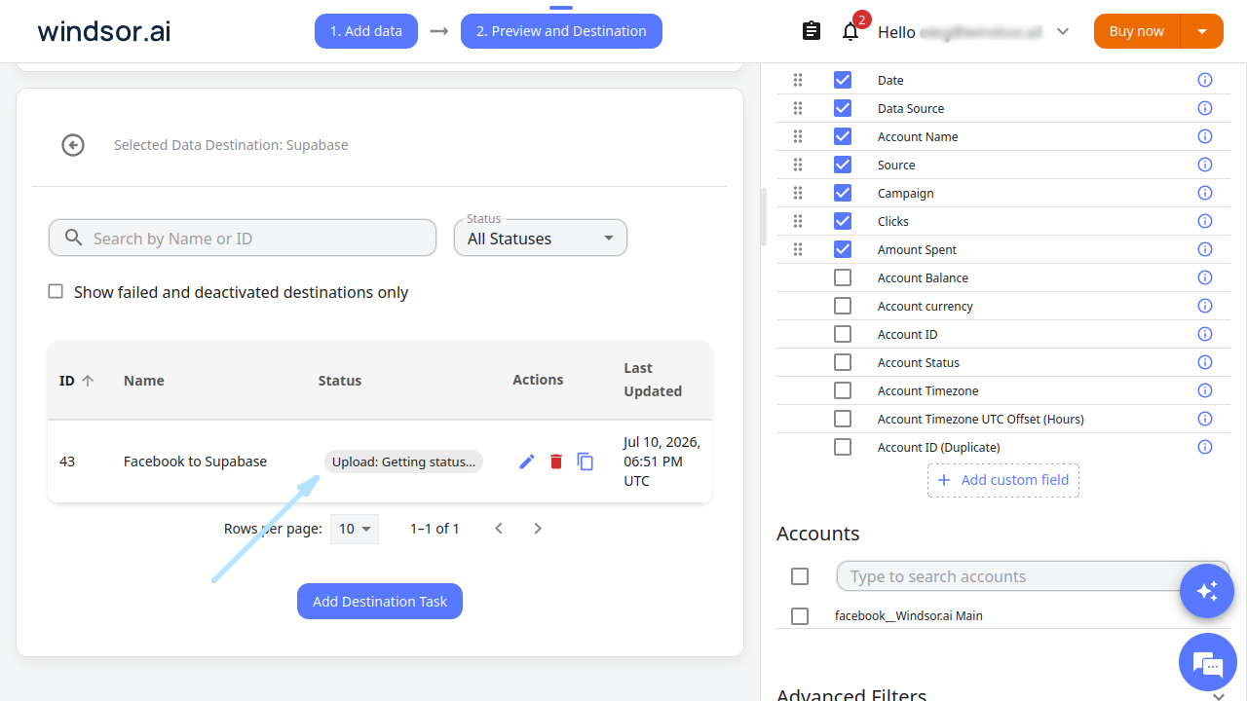The height and width of the screenshot is (701, 1247).
Task: Enable the Account ID (Duplicate) checkbox
Action: pyautogui.click(x=843, y=447)
